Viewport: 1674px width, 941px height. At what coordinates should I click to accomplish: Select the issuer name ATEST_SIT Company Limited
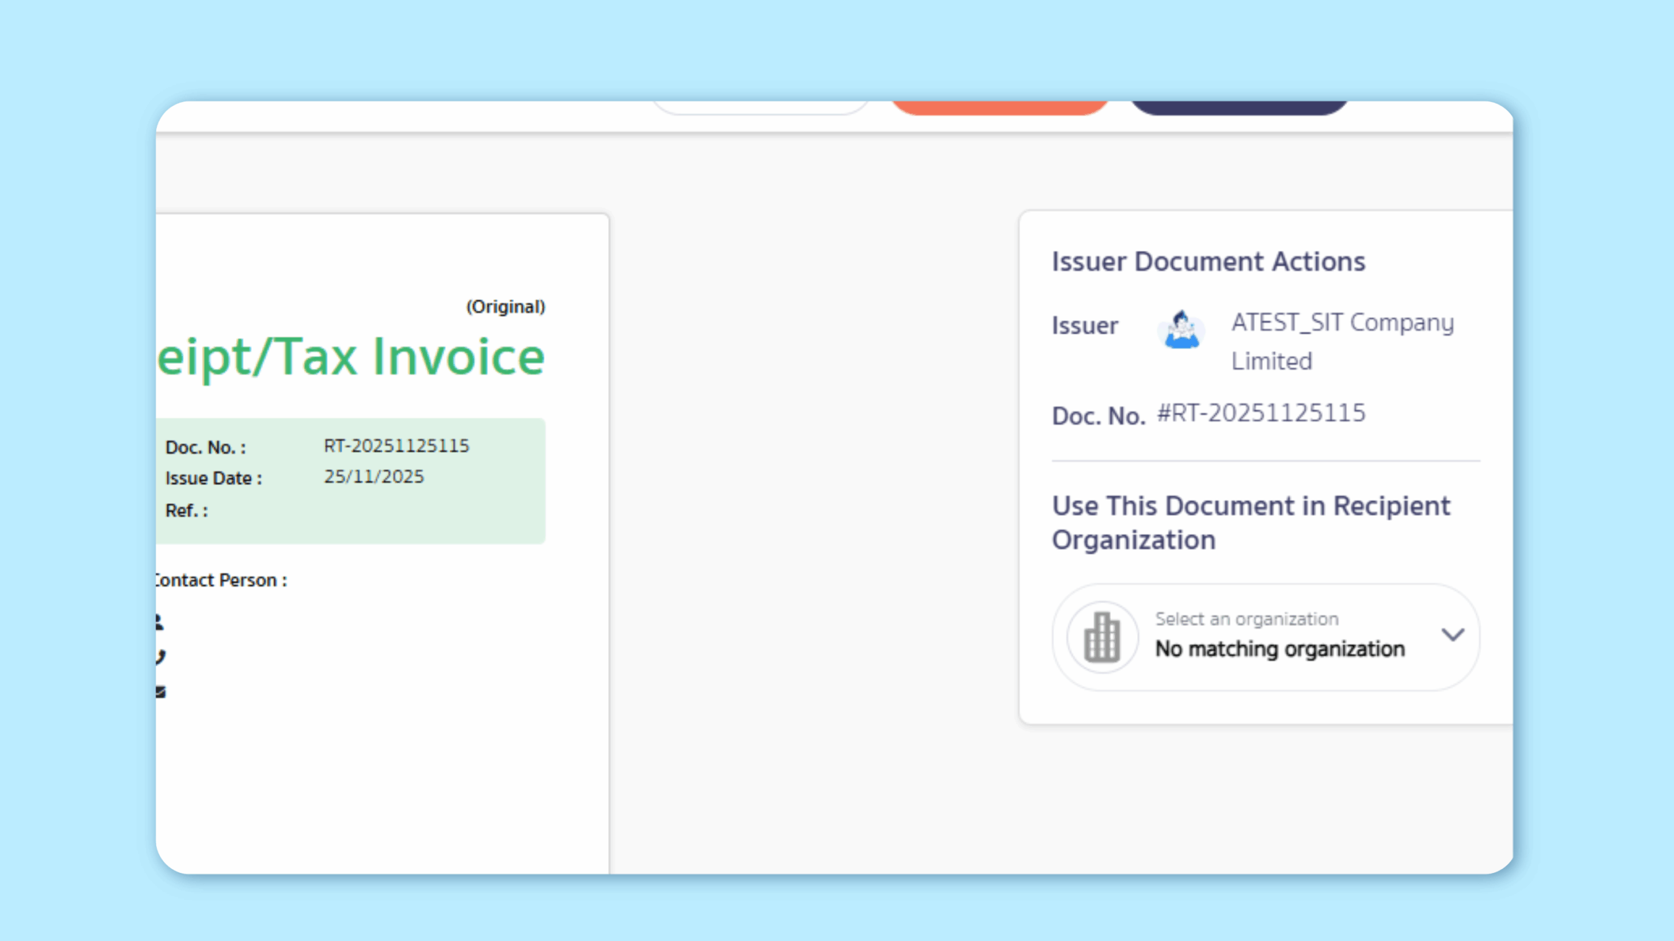coord(1341,341)
